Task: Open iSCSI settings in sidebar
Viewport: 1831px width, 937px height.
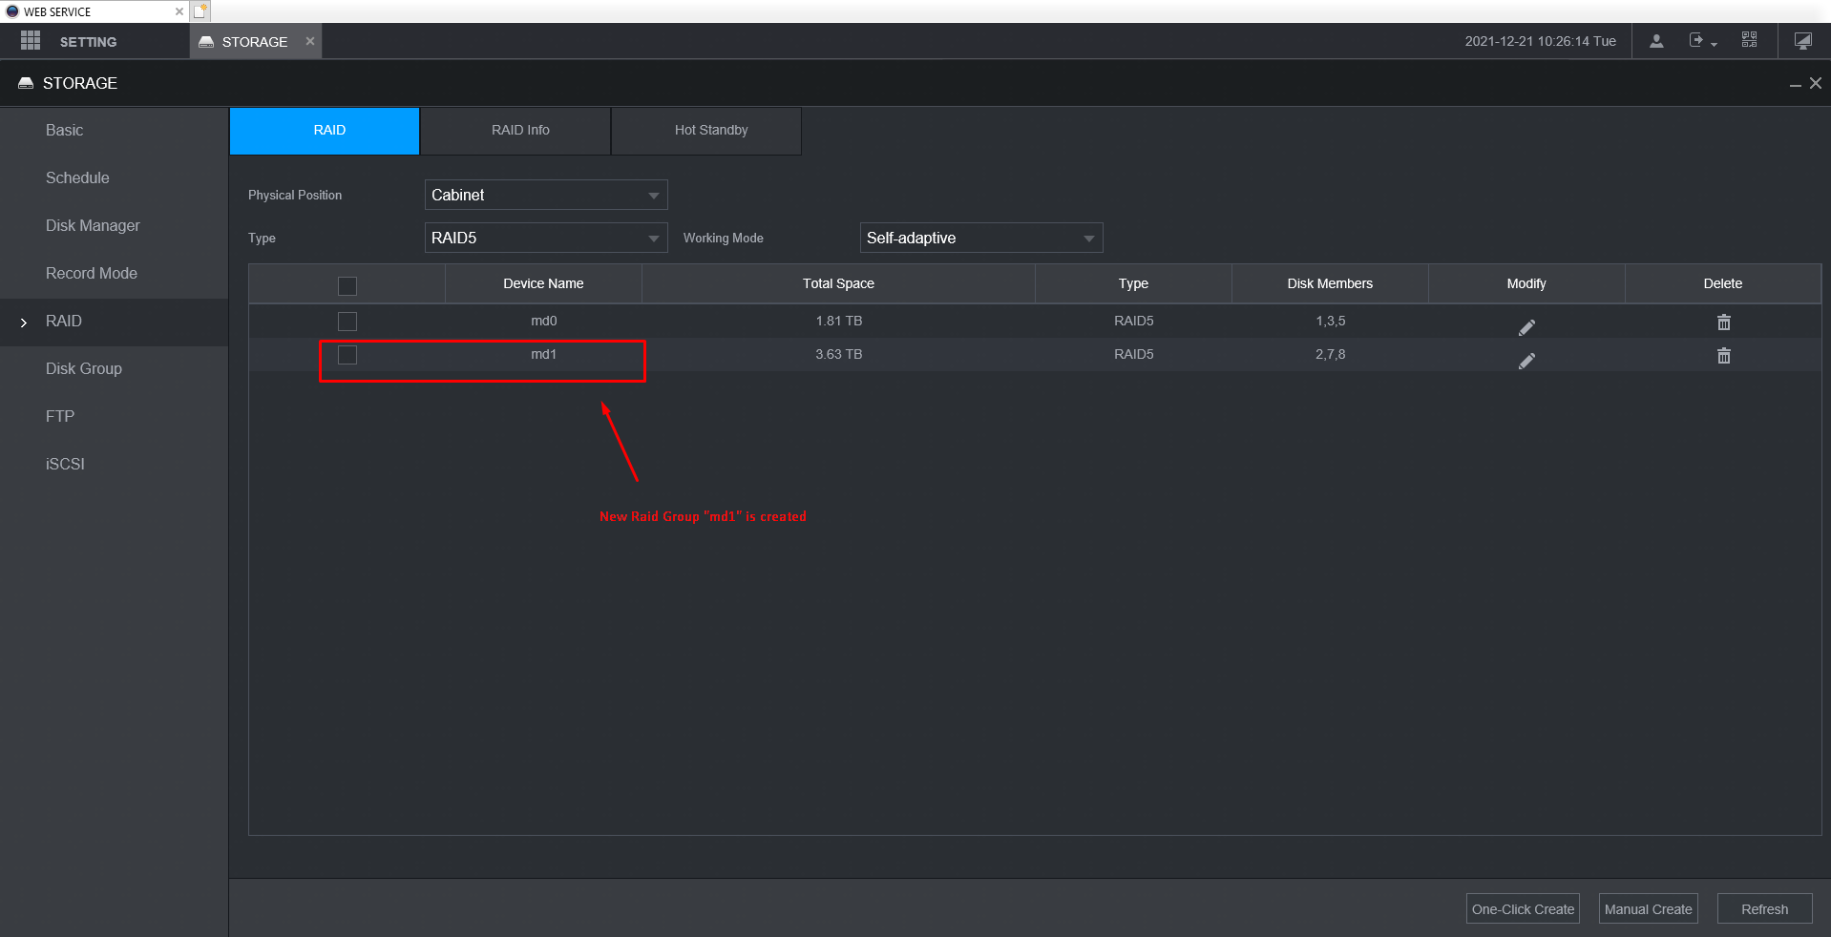Action: point(65,465)
